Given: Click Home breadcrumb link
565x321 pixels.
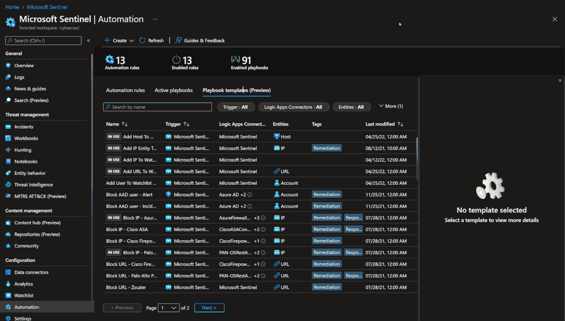Looking at the screenshot, I should click(12, 7).
